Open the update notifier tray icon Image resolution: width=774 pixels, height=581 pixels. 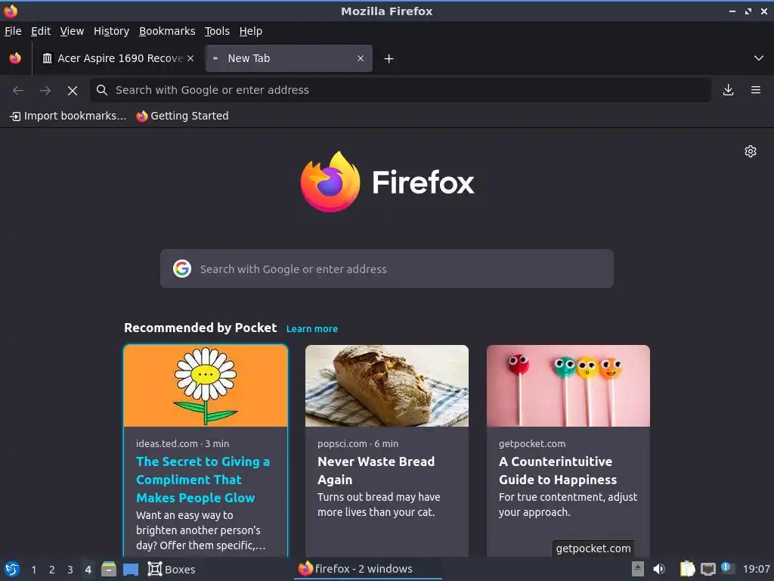(728, 568)
